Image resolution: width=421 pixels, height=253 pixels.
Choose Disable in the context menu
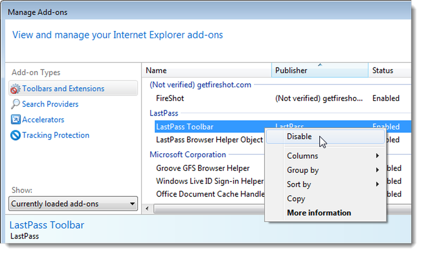click(x=325, y=137)
